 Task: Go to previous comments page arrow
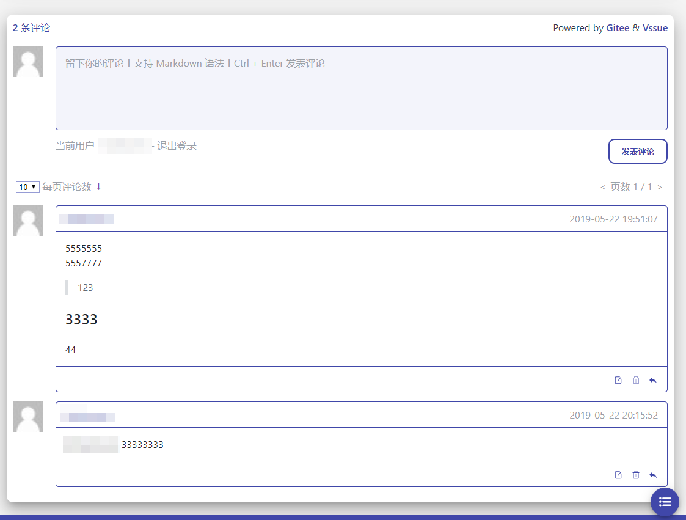[603, 188]
